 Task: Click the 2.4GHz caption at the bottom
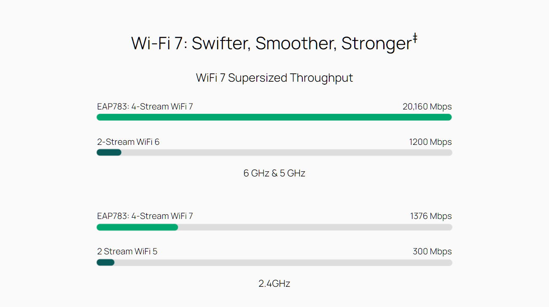(x=274, y=283)
